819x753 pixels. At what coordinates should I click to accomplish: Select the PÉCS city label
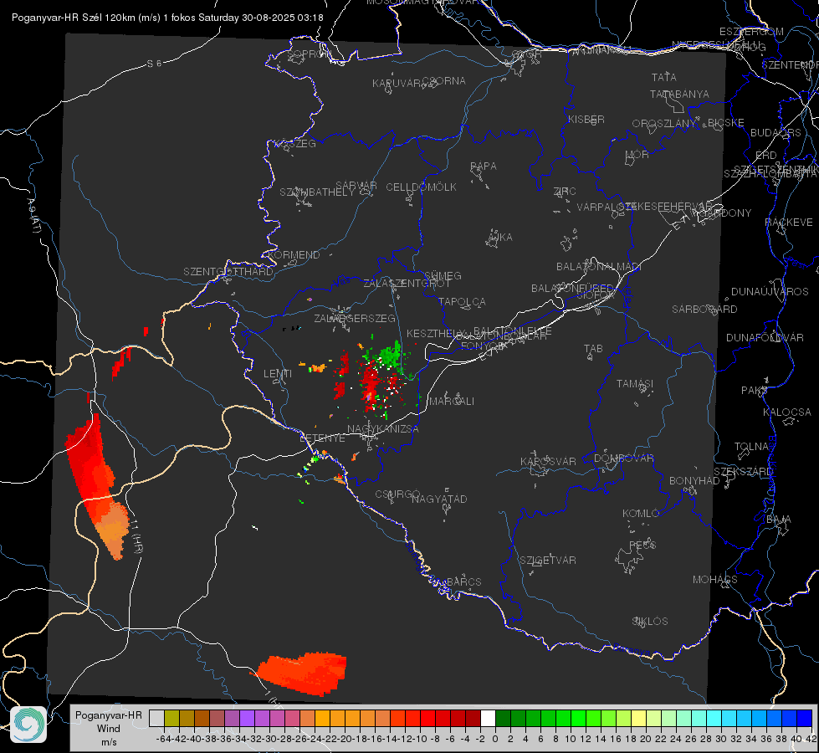[642, 545]
